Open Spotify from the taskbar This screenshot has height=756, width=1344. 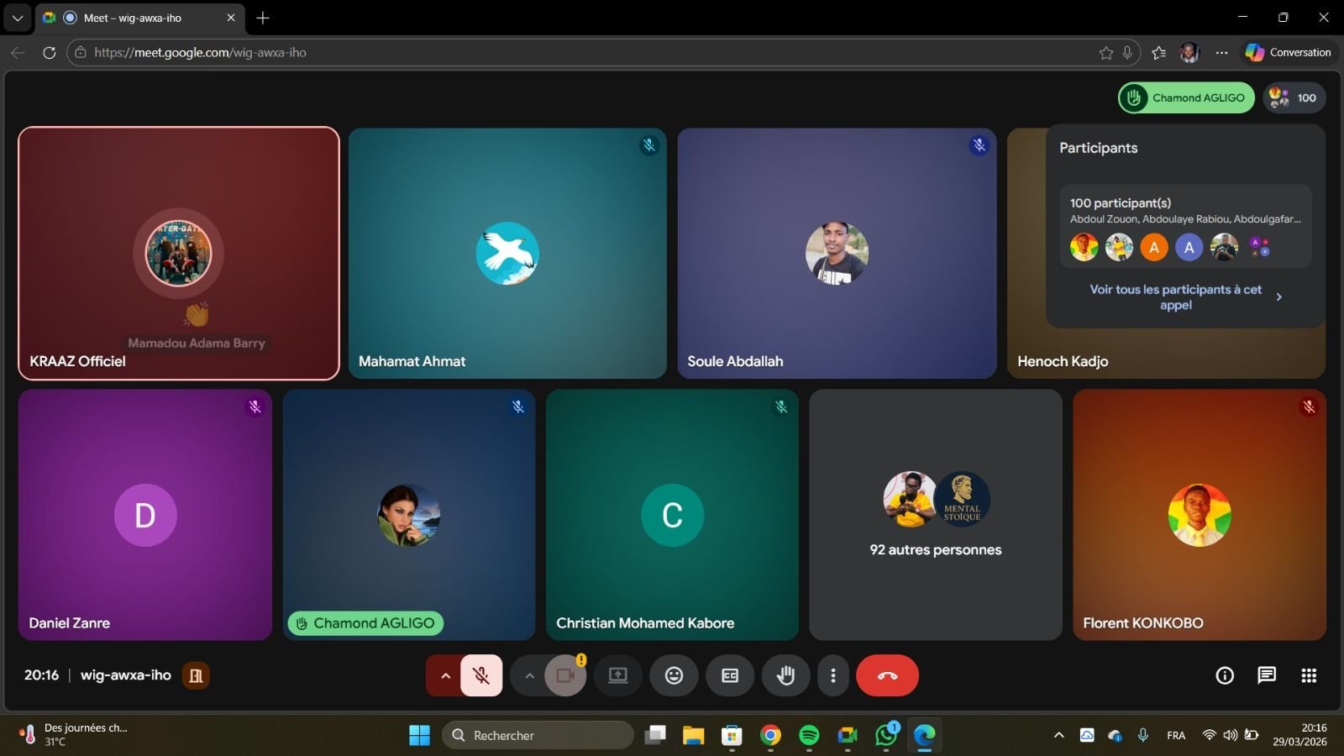tap(809, 735)
